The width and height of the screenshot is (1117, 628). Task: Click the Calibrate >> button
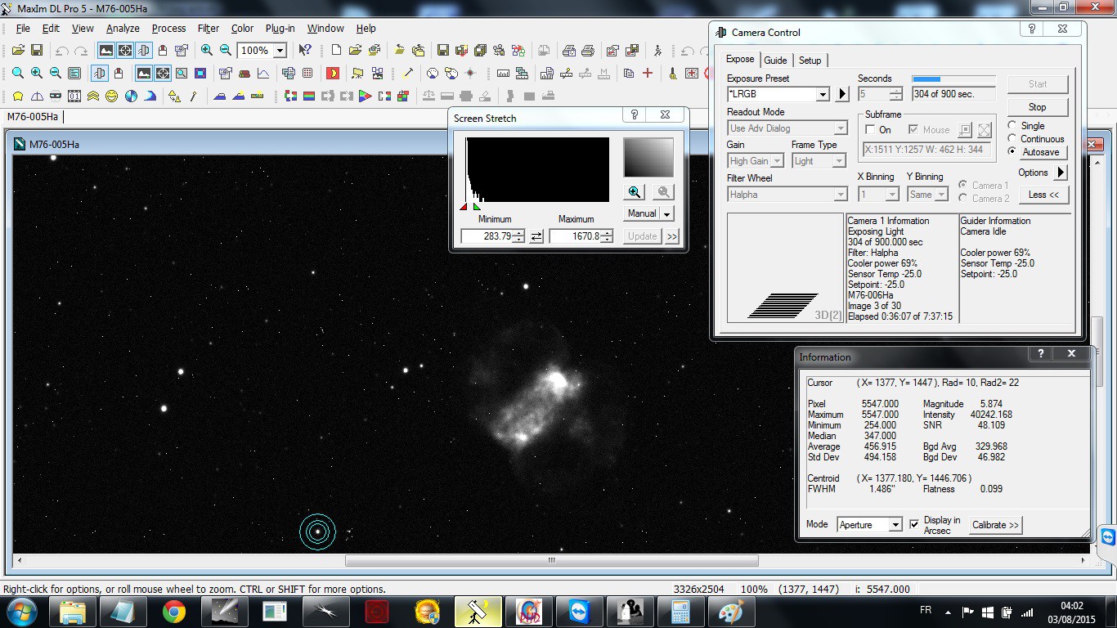pos(995,525)
